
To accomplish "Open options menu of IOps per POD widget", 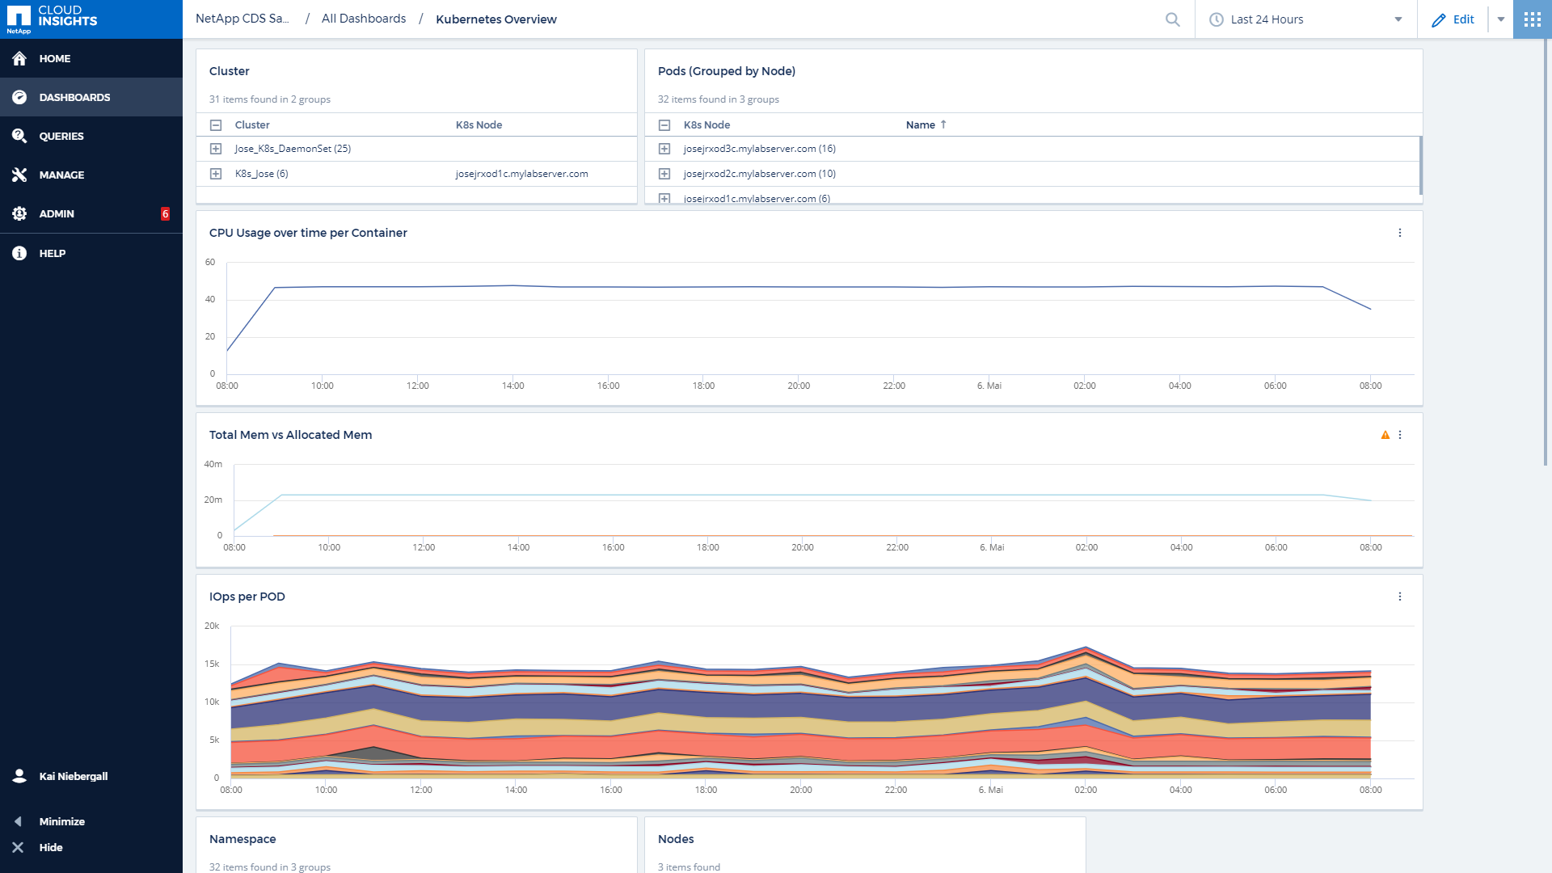I will 1400,597.
